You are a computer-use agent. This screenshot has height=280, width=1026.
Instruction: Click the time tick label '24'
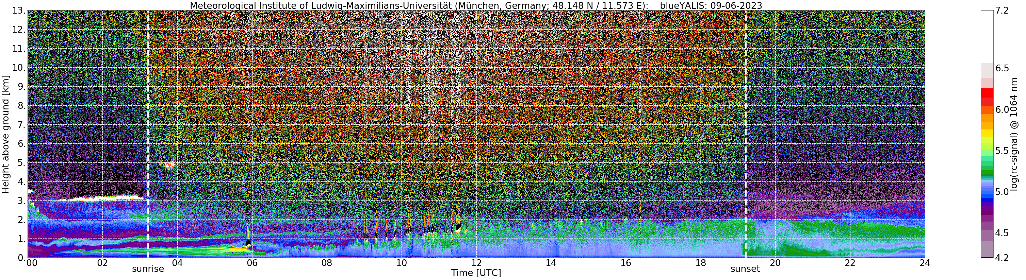click(925, 263)
